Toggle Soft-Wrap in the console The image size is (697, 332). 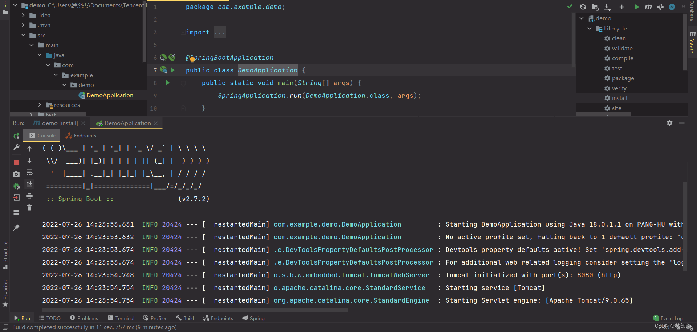[29, 173]
